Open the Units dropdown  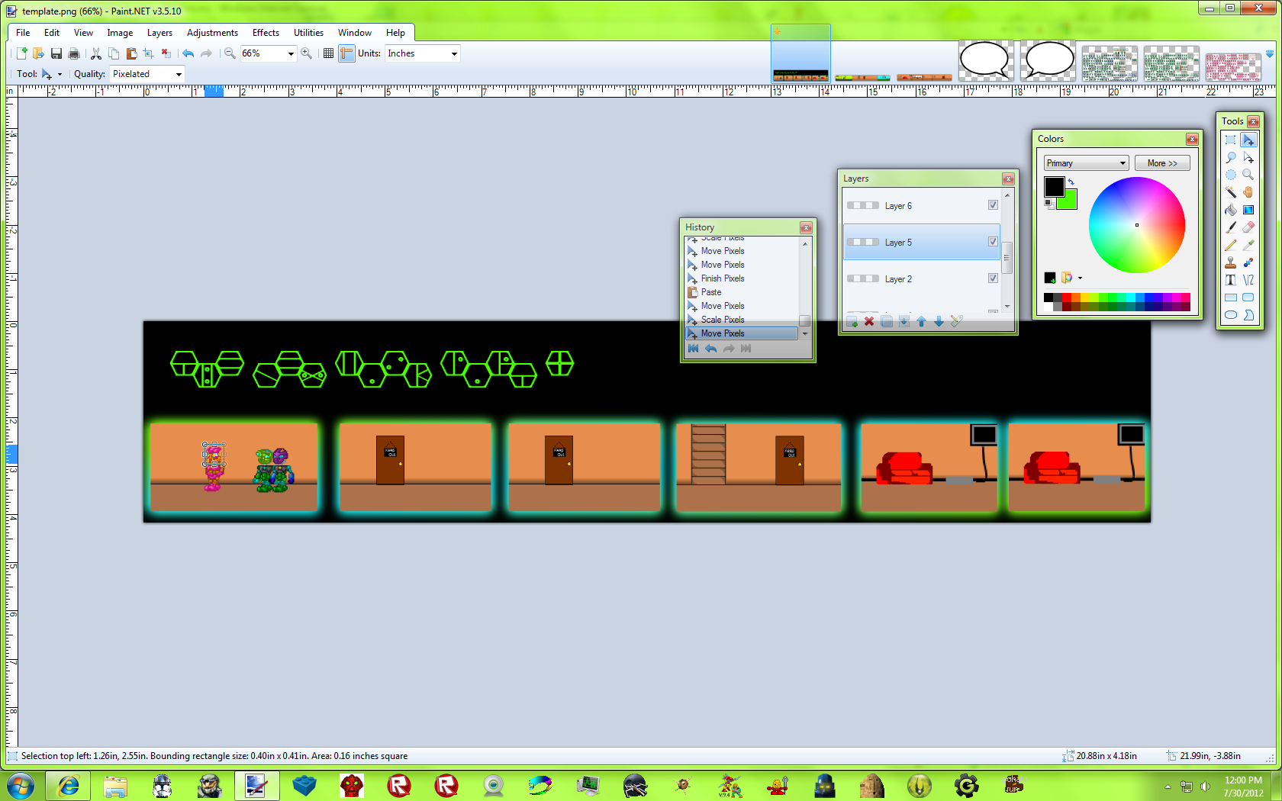(x=454, y=53)
